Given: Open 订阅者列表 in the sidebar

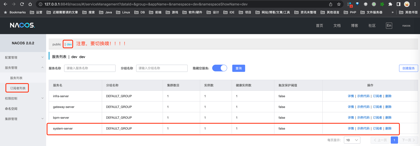Looking at the screenshot, I should 18,88.
